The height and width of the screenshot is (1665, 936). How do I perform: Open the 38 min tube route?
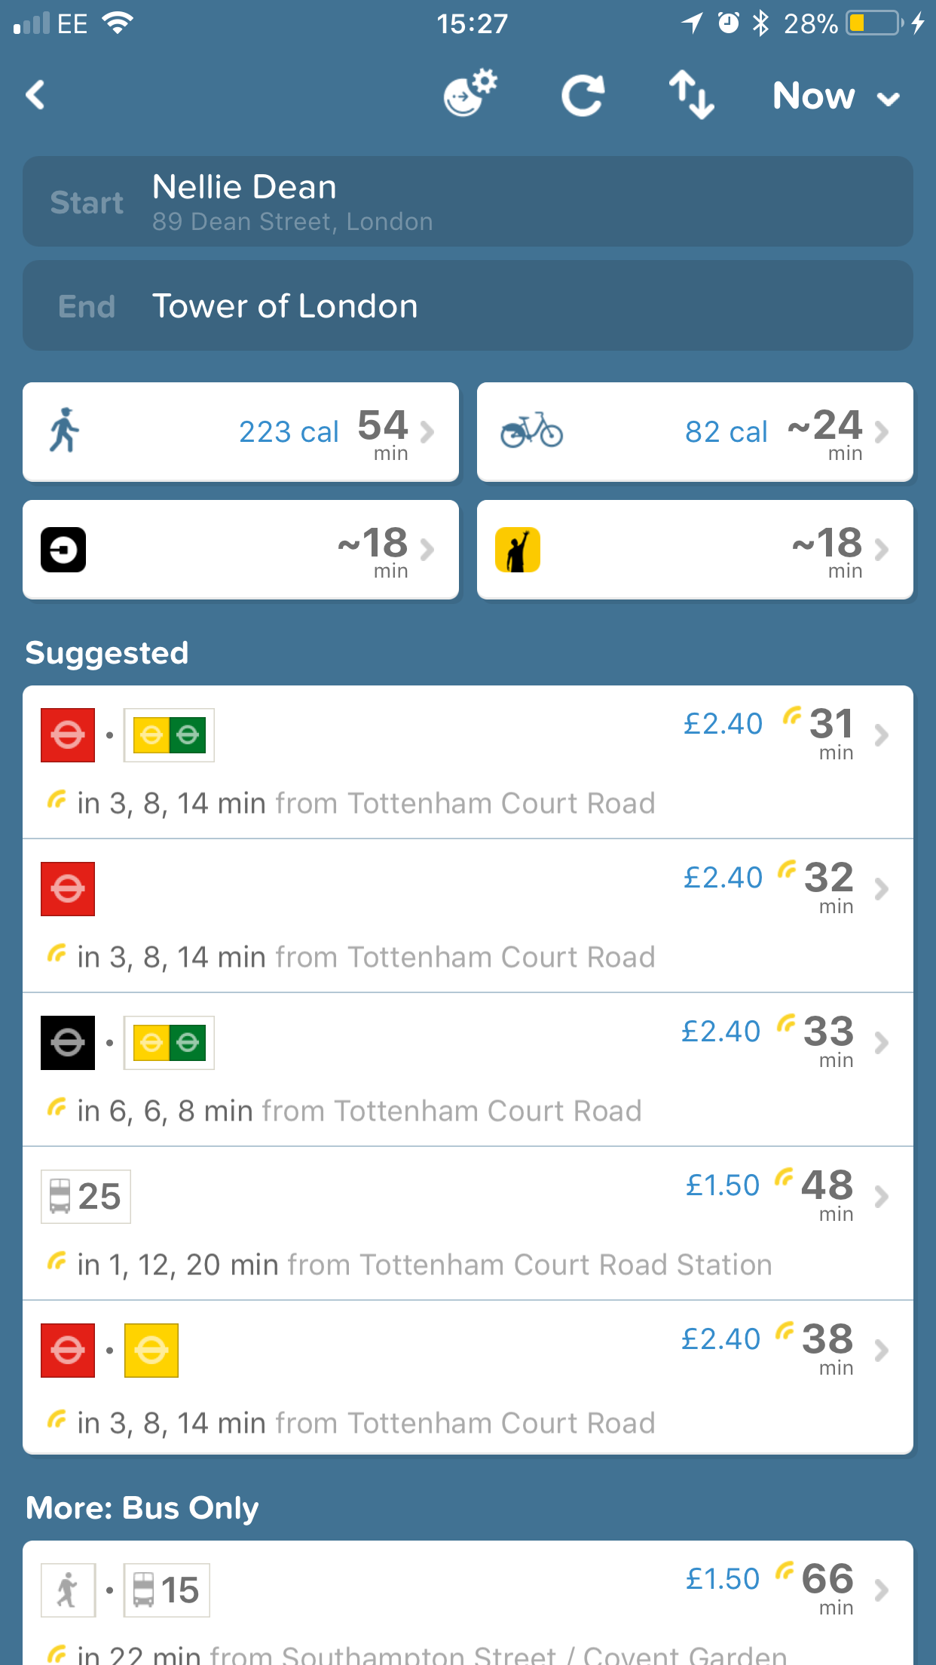click(x=467, y=1377)
